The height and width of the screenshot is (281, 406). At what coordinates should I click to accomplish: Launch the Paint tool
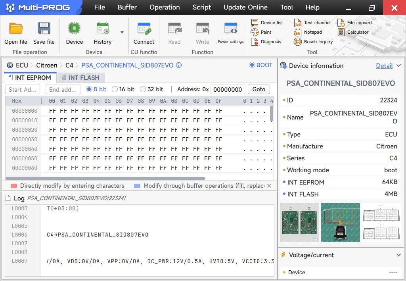(x=261, y=32)
